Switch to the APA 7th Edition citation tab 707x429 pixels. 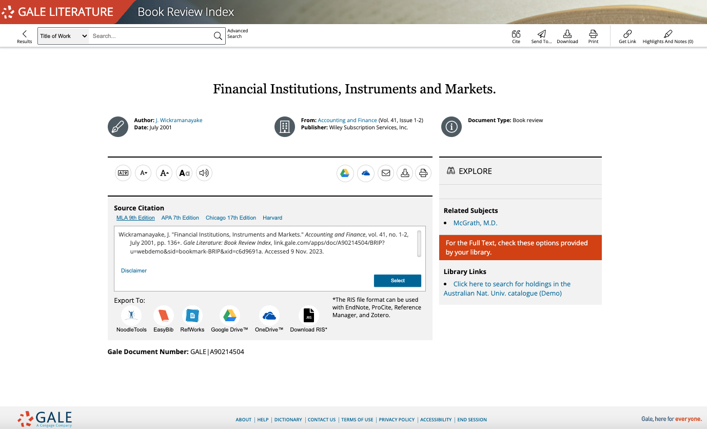click(x=180, y=218)
